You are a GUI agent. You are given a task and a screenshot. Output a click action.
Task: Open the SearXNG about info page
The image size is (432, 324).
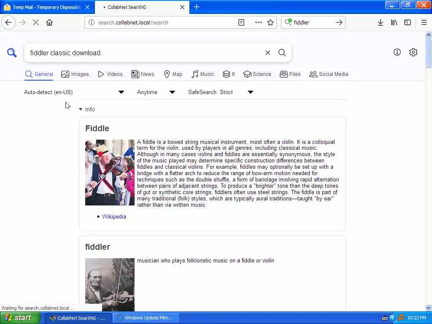[x=397, y=52]
